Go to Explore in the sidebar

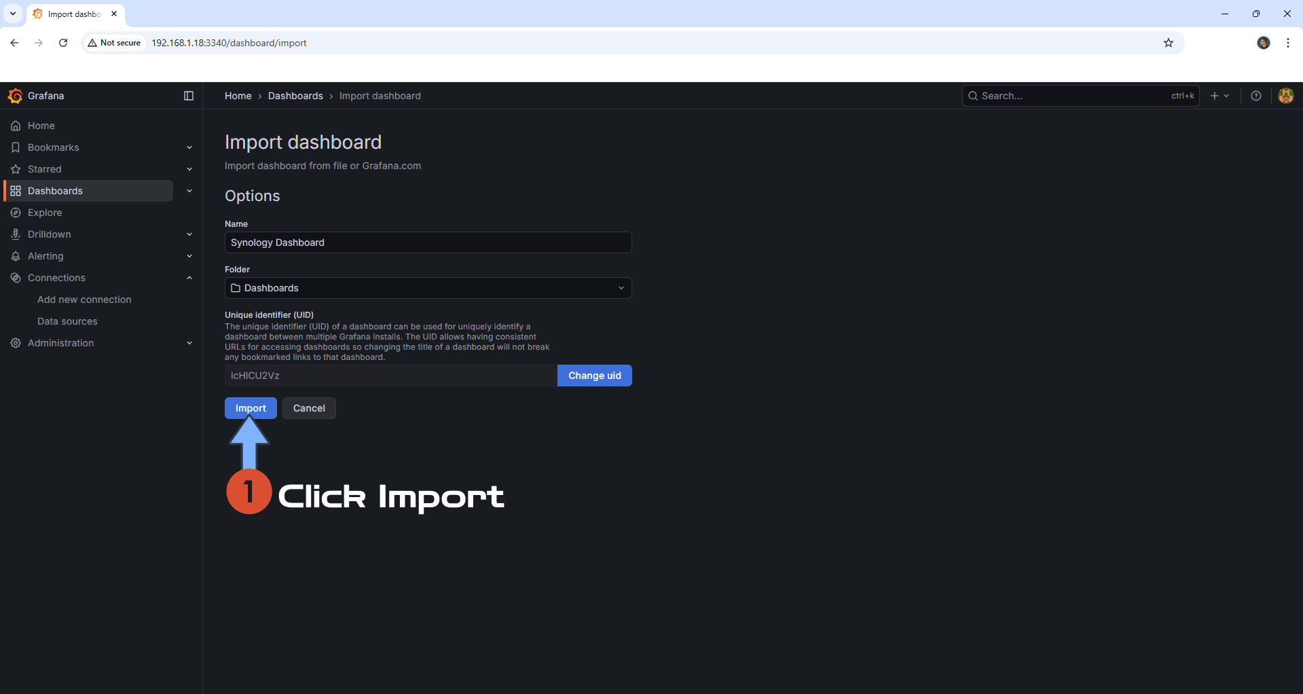click(x=45, y=213)
